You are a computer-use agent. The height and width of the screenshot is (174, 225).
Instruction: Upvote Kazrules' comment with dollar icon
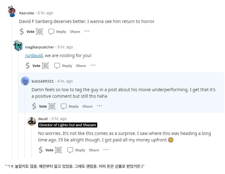pos(22,32)
